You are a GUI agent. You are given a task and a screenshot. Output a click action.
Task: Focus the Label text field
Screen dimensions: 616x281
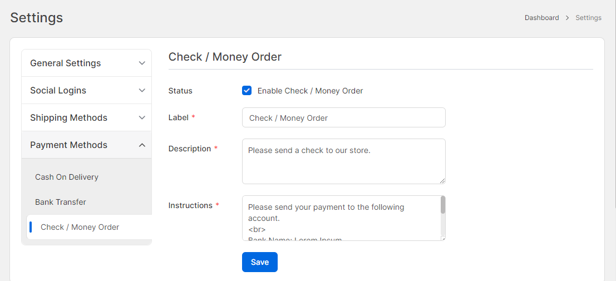point(343,118)
